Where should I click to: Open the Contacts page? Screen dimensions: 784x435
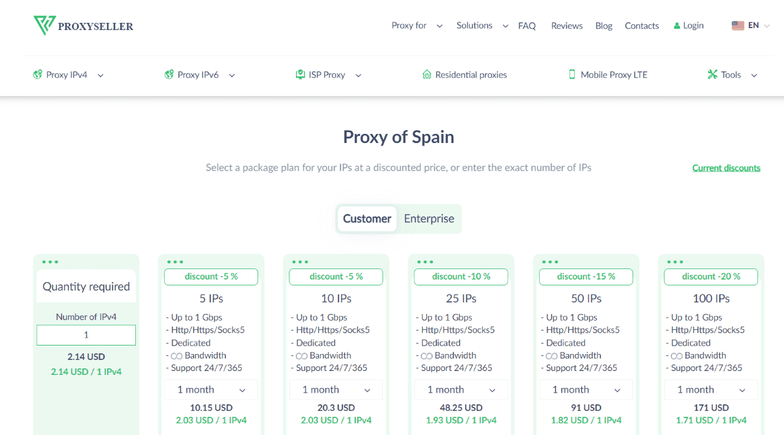tap(642, 26)
